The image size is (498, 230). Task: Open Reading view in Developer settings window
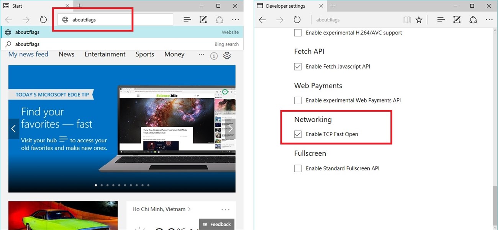[x=407, y=20]
